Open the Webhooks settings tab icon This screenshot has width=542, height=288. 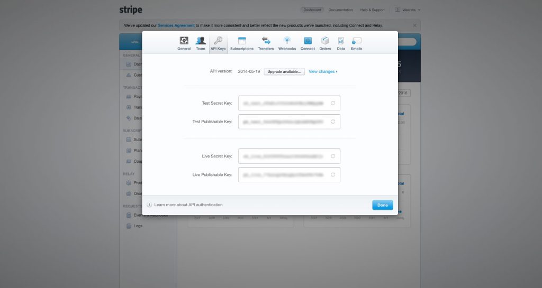[287, 41]
